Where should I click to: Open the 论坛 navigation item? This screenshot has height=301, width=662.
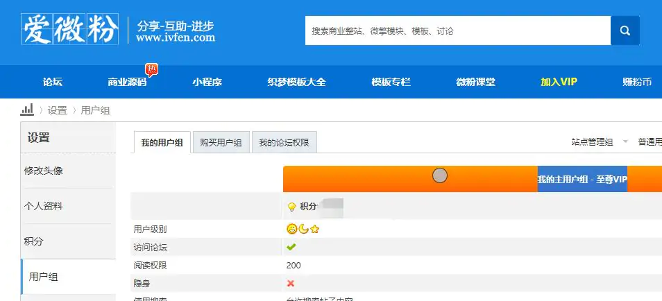53,82
